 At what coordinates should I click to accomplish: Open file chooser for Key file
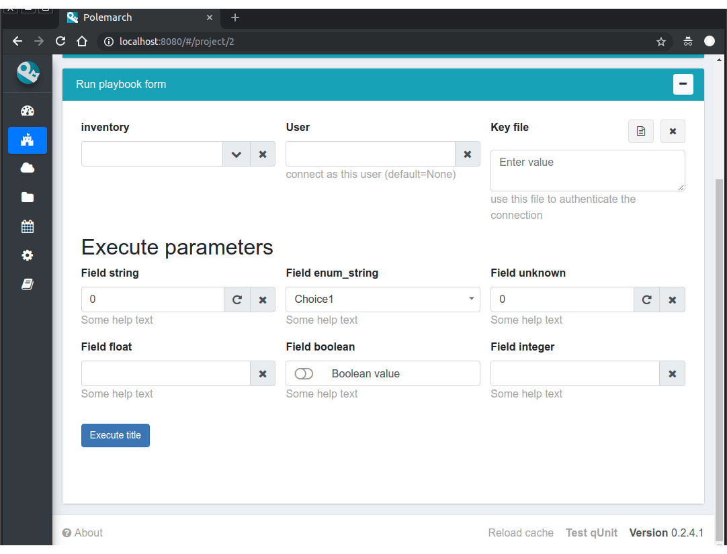click(x=641, y=131)
